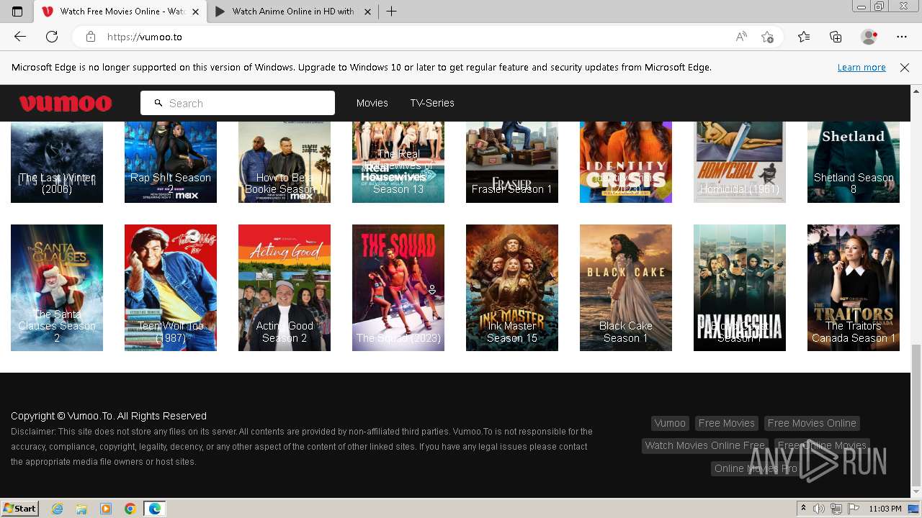Select Microsoft Edge on the taskbar
Screen dimensions: 922x518
pos(155,509)
